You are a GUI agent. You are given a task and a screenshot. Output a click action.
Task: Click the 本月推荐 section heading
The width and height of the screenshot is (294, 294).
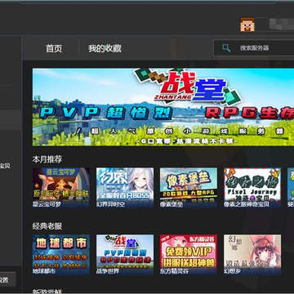tap(47, 159)
